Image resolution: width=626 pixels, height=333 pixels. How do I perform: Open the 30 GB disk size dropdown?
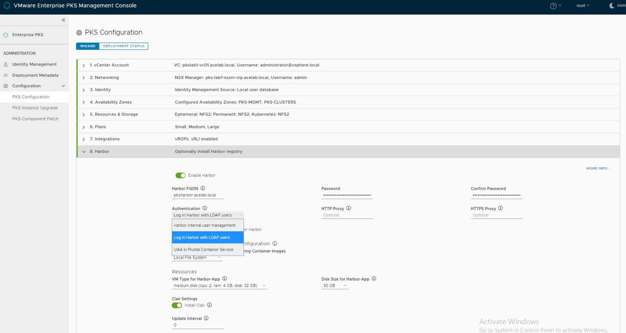(x=335, y=286)
